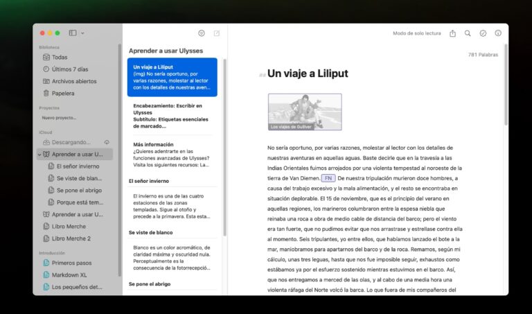Open the sidebar view options chevron
This screenshot has width=532, height=314.
pyautogui.click(x=82, y=33)
